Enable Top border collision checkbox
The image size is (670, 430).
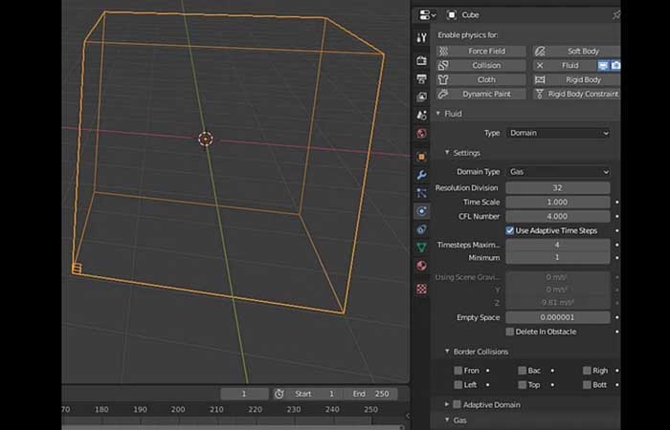click(523, 385)
